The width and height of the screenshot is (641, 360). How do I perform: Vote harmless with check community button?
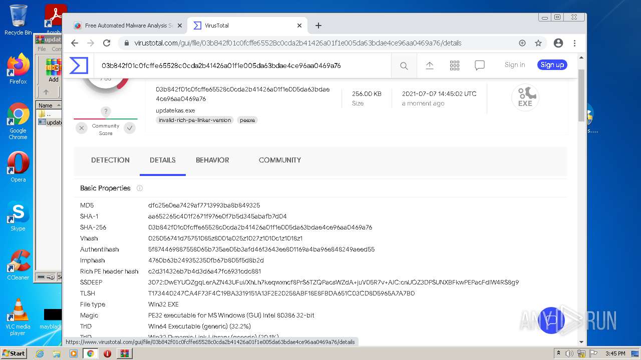point(130,128)
